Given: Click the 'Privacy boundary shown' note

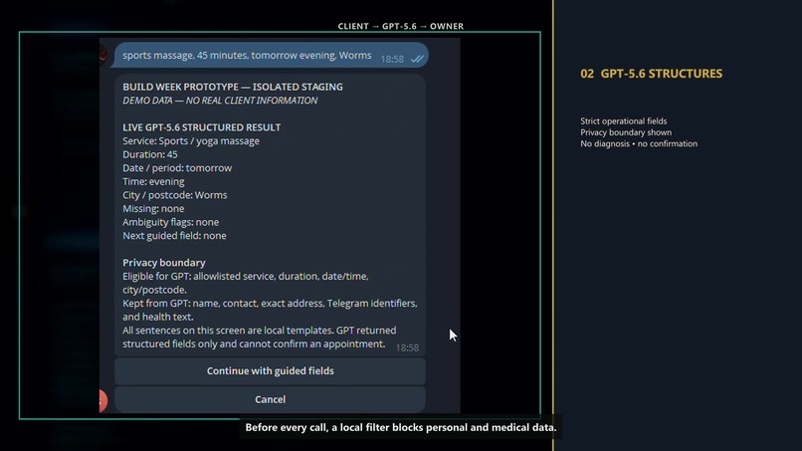Looking at the screenshot, I should (626, 132).
